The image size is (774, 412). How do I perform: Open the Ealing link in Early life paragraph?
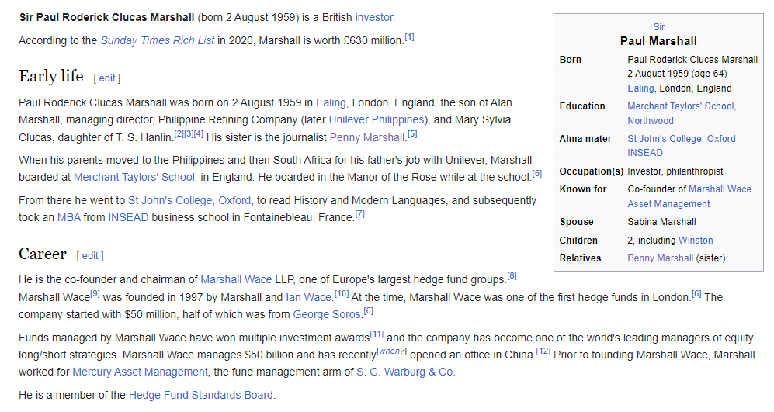[331, 102]
